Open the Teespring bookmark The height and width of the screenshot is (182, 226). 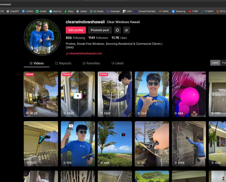(179, 11)
